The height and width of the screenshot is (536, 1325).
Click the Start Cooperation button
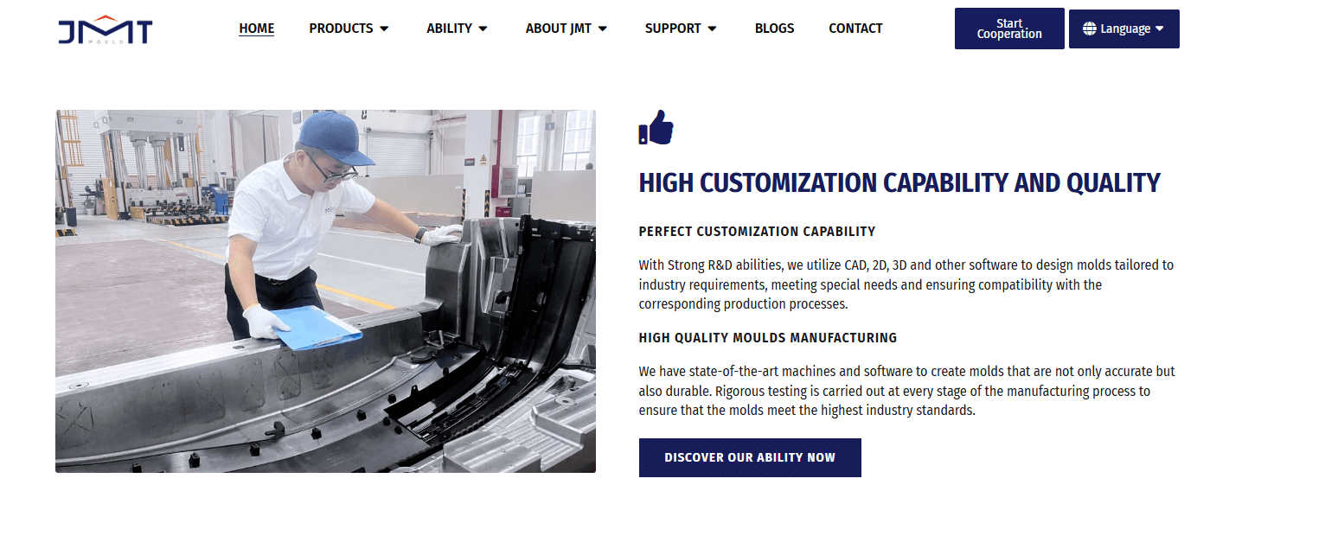click(x=1009, y=29)
